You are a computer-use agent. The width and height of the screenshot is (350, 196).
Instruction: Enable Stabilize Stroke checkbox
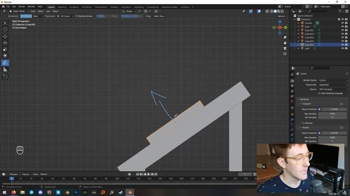76,16
